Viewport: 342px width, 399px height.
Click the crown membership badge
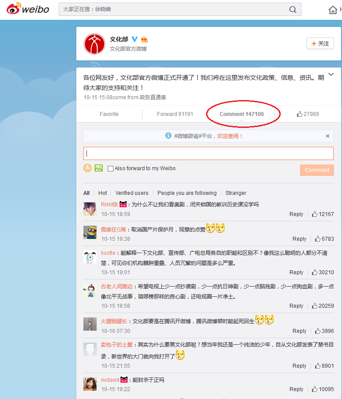(x=144, y=39)
